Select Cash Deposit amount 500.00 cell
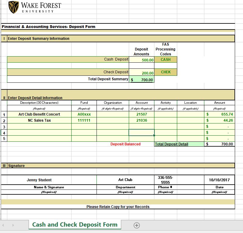The width and height of the screenshot is (243, 233). point(142,60)
